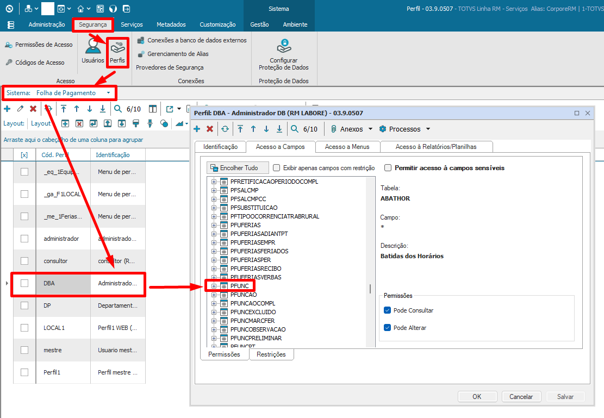The image size is (604, 418).
Task: Switch to the Identificação tab
Action: [x=220, y=147]
